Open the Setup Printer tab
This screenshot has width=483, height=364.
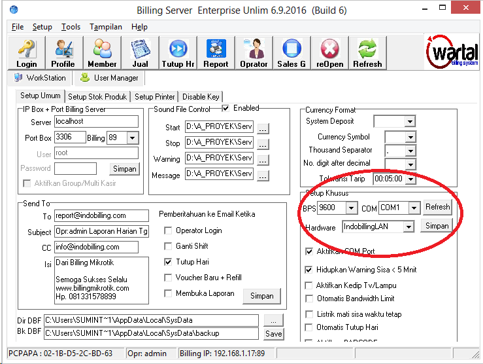point(155,97)
